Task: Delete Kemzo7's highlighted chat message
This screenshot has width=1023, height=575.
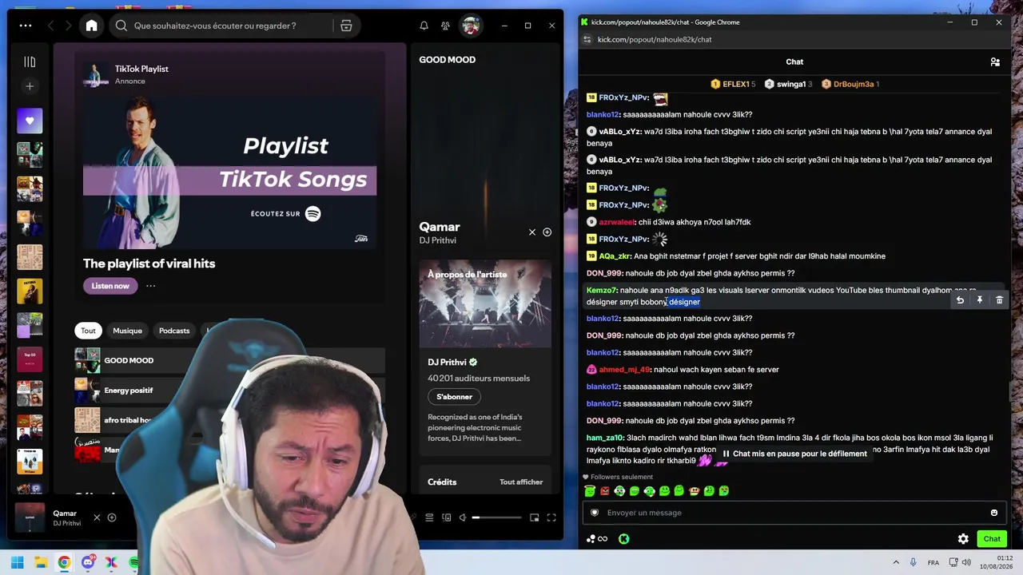Action: click(x=999, y=299)
